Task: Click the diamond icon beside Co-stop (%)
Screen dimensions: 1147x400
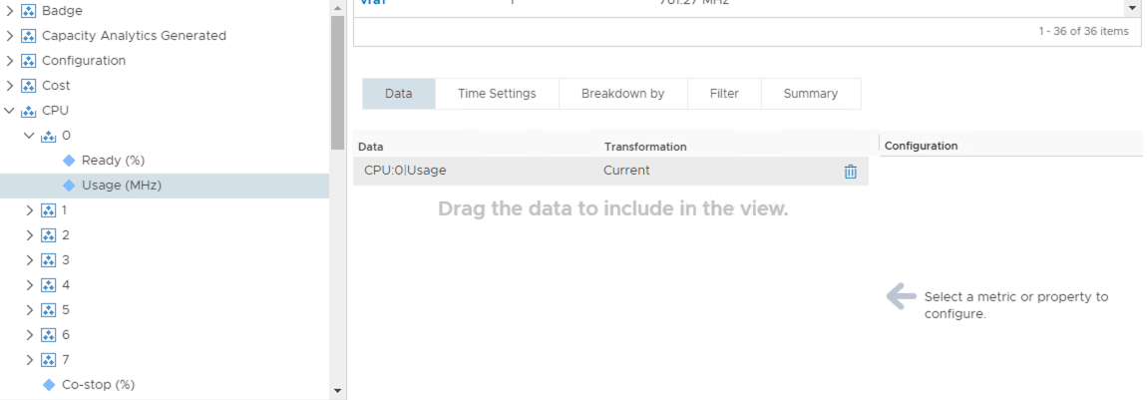Action: pyautogui.click(x=49, y=384)
